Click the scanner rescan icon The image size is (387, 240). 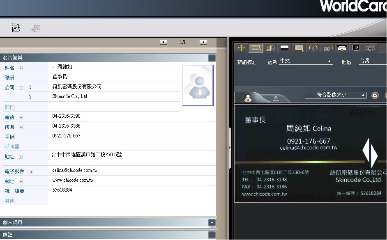(x=342, y=48)
